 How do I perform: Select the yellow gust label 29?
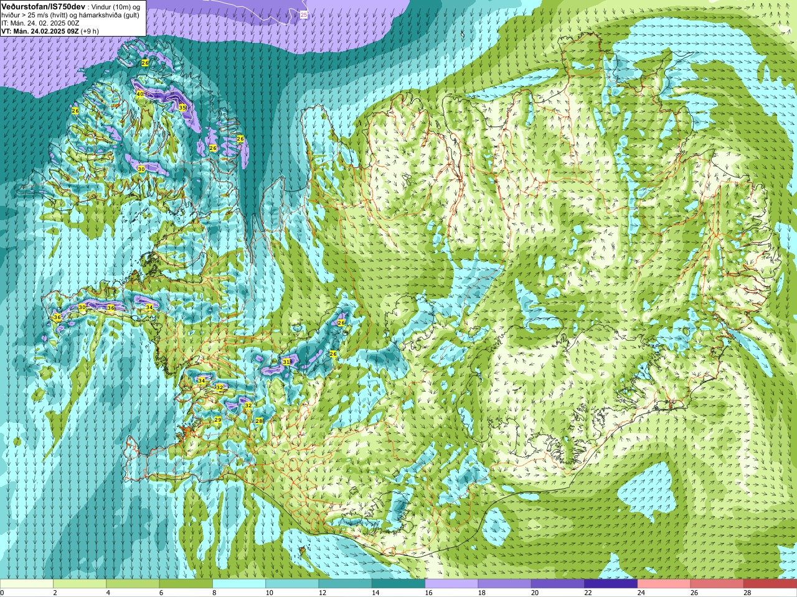(218, 420)
